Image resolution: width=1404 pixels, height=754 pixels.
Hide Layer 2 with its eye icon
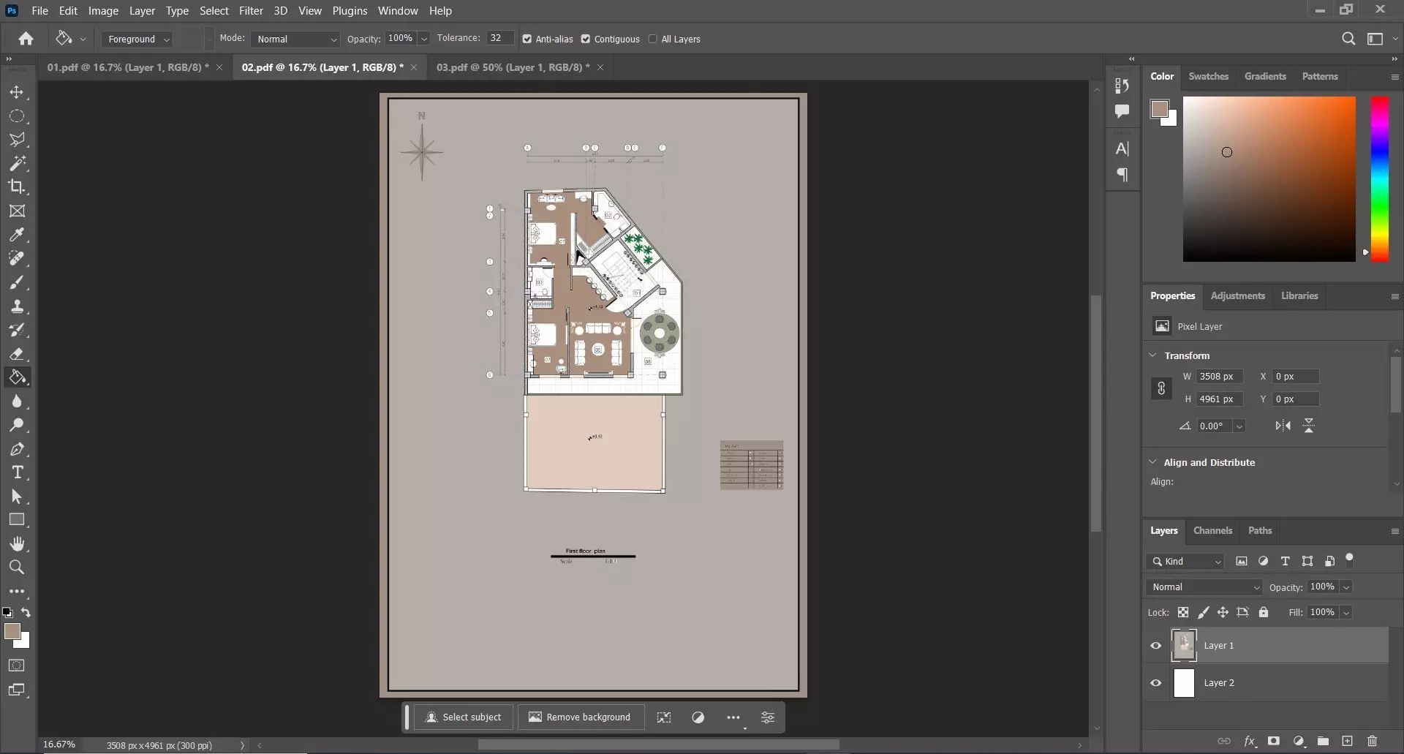1156,683
